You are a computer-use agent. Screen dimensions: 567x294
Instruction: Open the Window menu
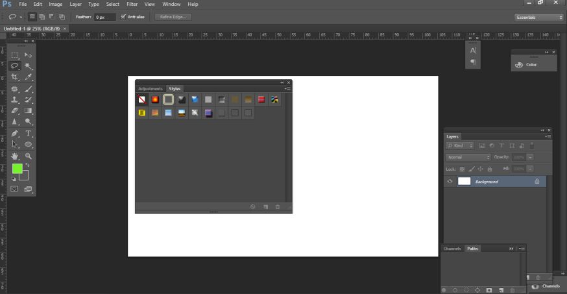click(x=171, y=5)
